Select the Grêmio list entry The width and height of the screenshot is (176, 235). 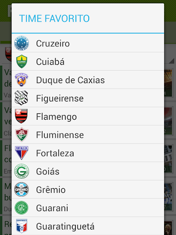tap(88, 190)
